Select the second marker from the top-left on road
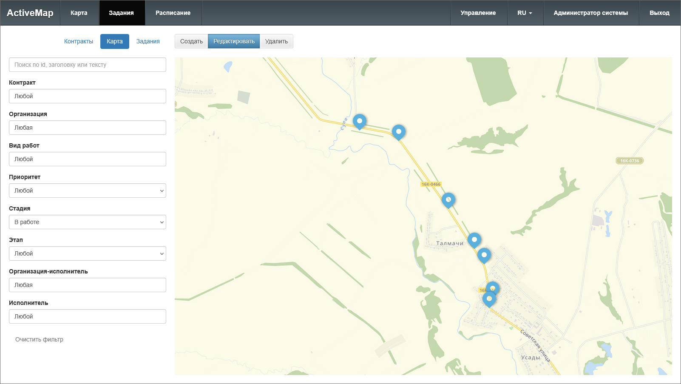The height and width of the screenshot is (384, 681). [x=398, y=132]
